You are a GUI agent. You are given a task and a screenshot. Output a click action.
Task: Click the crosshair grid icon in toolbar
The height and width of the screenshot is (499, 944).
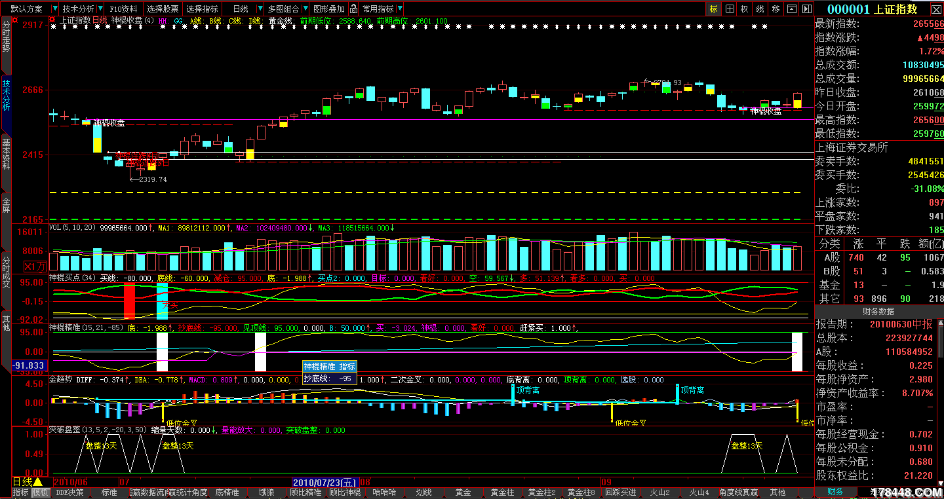[729, 9]
